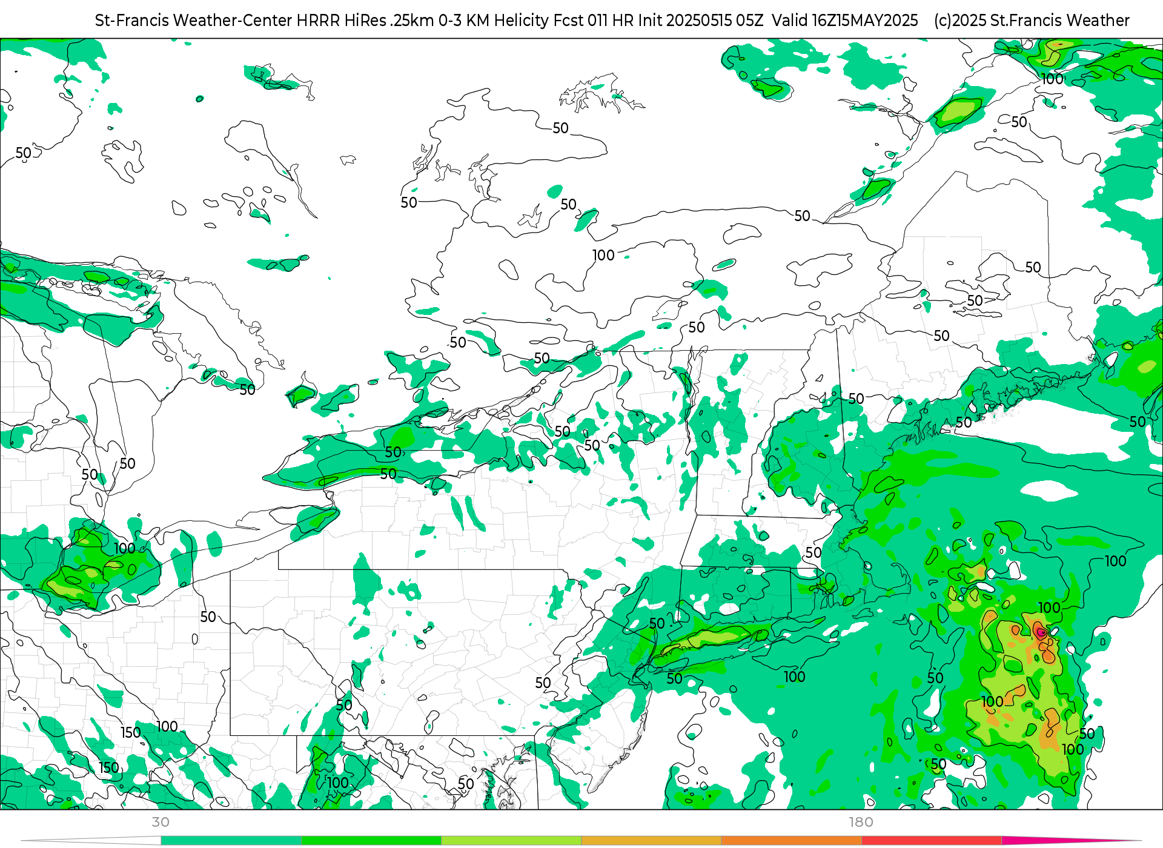1163x848 pixels.
Task: Click the "(c)2025 St.Francis Weather" copyright text
Action: pos(1032,21)
